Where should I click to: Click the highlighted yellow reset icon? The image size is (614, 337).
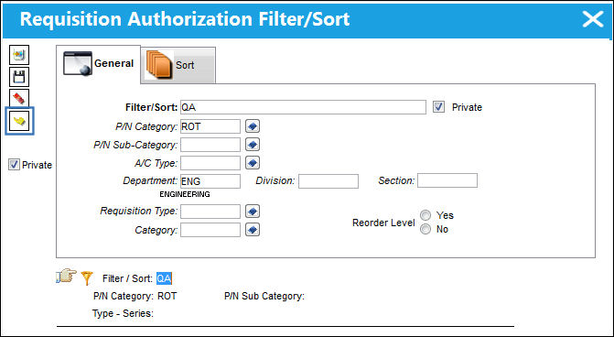click(19, 121)
